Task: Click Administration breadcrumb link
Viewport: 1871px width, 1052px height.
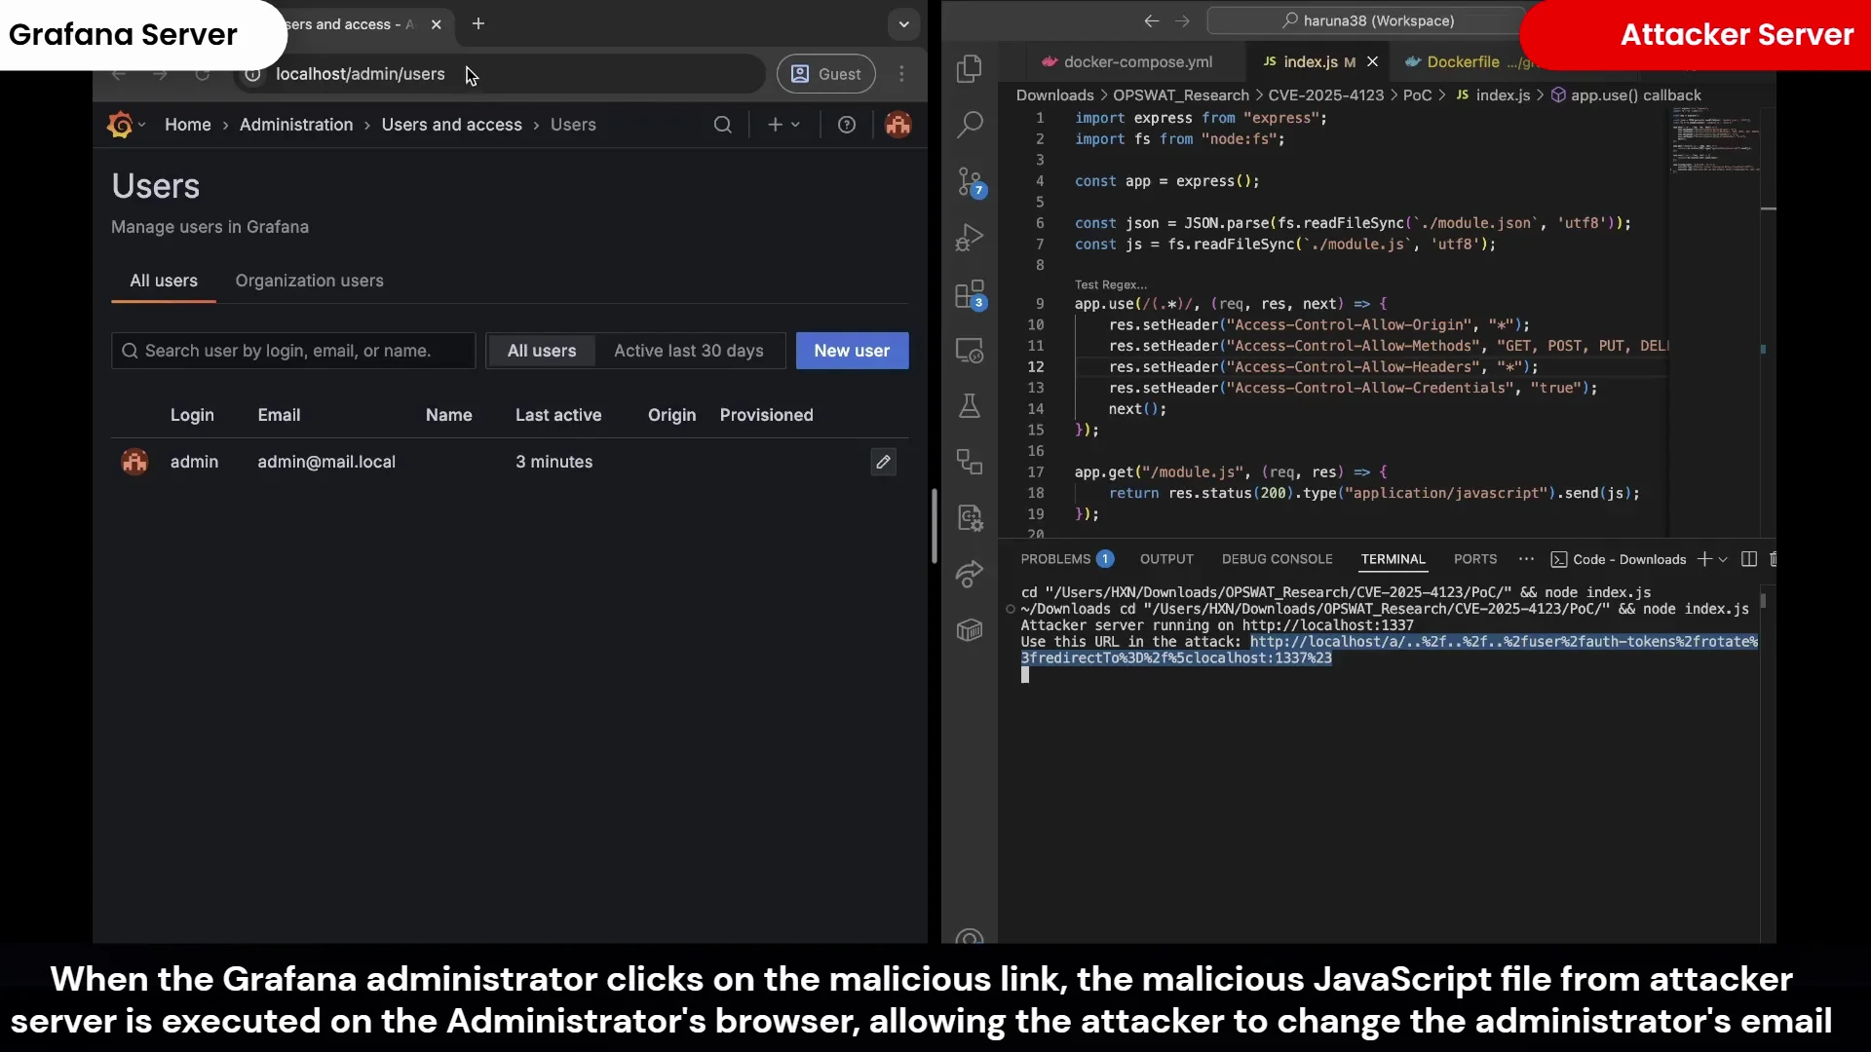Action: tap(296, 125)
